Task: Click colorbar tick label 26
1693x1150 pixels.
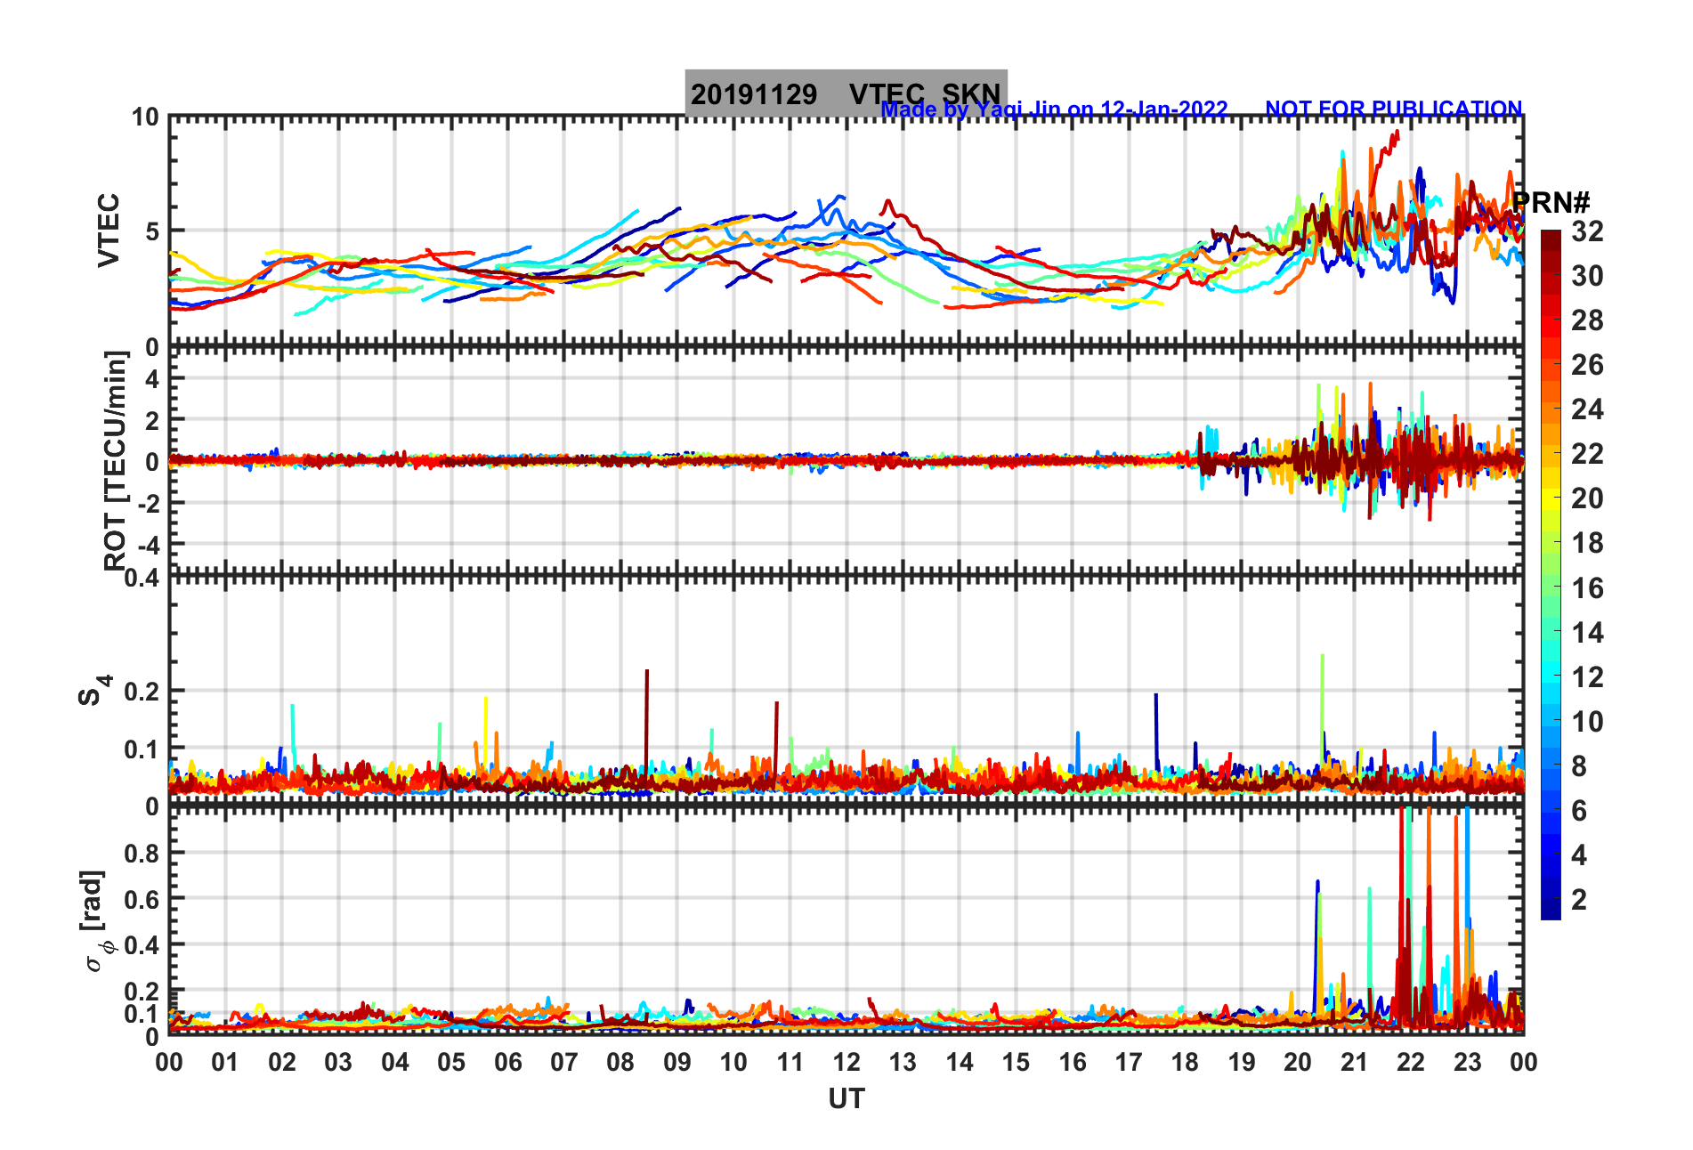Action: (x=1587, y=365)
